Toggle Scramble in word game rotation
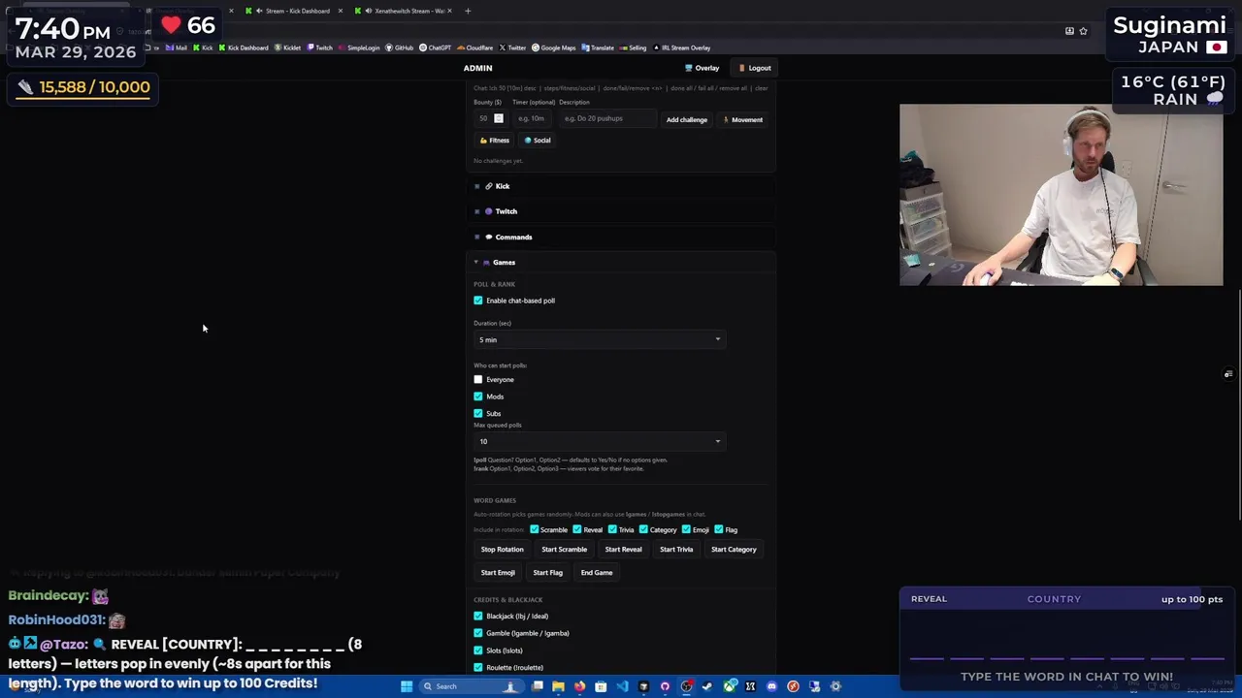Screen dimensions: 1242x698 (x=535, y=529)
